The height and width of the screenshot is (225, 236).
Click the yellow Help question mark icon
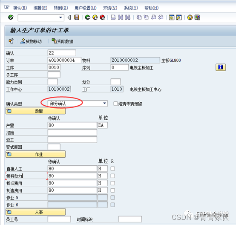[x=190, y=17]
